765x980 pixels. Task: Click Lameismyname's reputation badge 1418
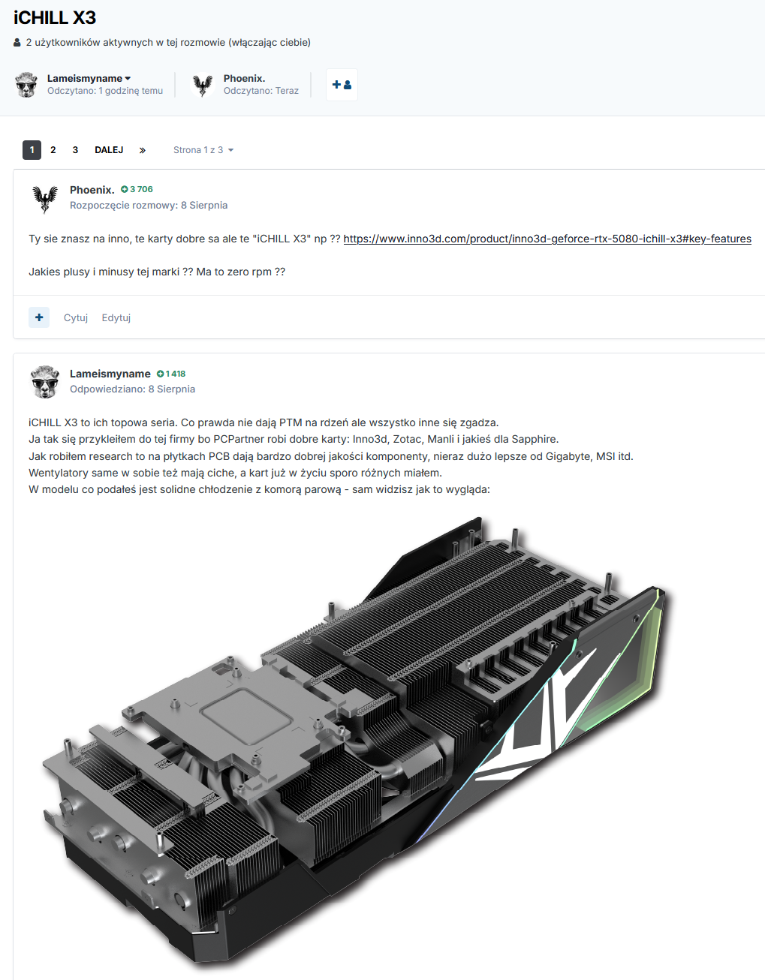171,373
